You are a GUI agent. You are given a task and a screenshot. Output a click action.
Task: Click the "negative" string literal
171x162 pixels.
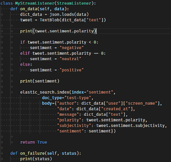71,48
